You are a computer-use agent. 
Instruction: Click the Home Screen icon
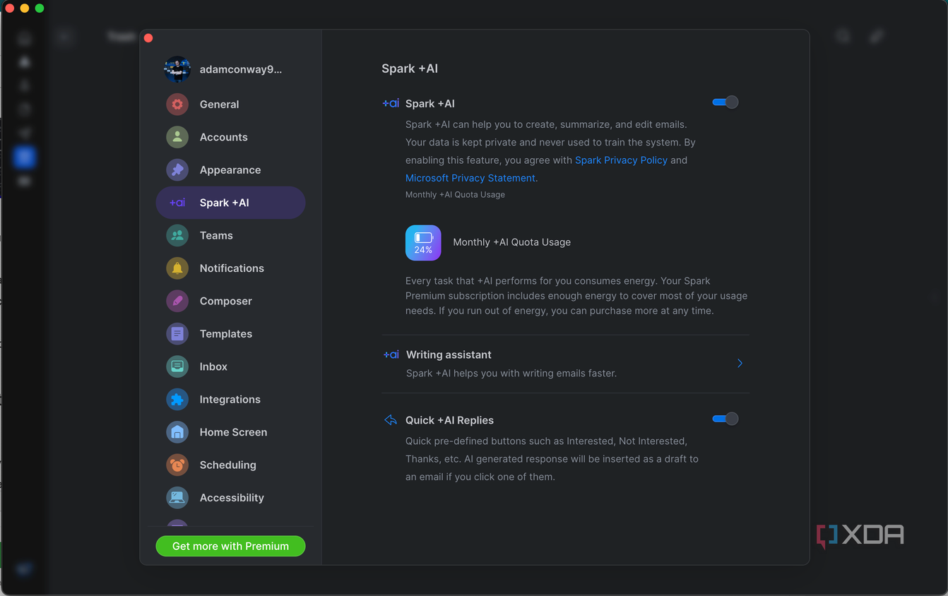coord(177,432)
